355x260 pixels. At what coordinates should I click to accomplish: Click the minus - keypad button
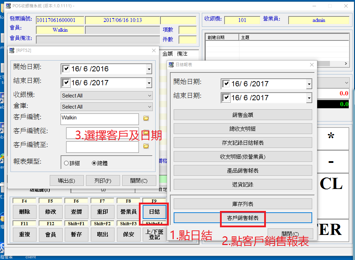pos(333,162)
